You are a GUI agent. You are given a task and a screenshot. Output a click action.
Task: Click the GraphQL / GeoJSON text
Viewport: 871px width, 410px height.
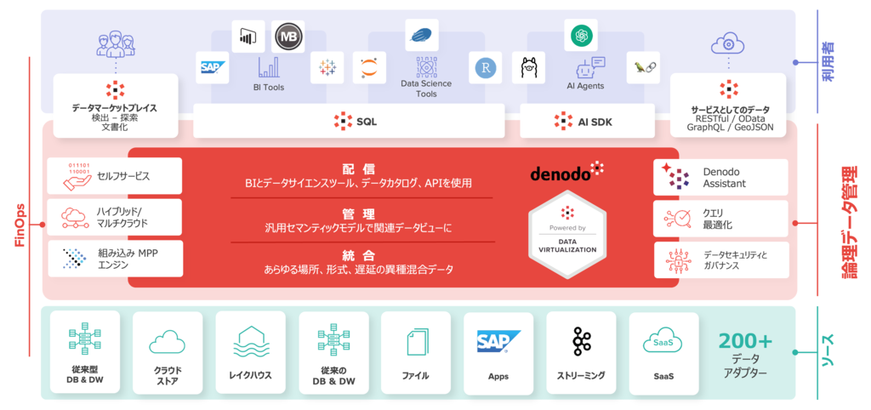730,128
